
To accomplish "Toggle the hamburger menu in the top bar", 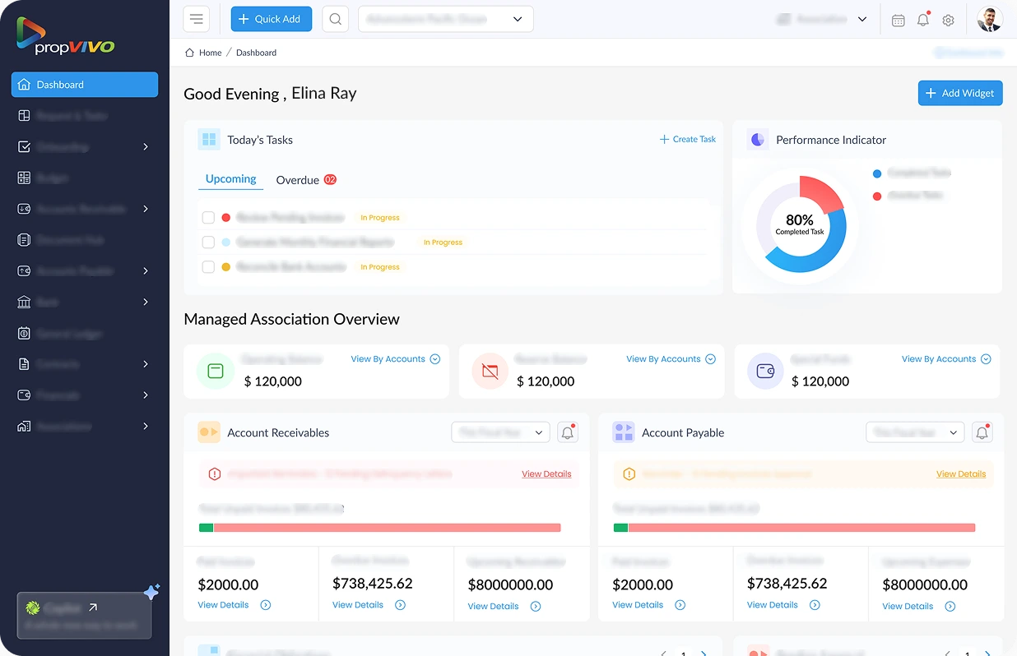I will [196, 19].
